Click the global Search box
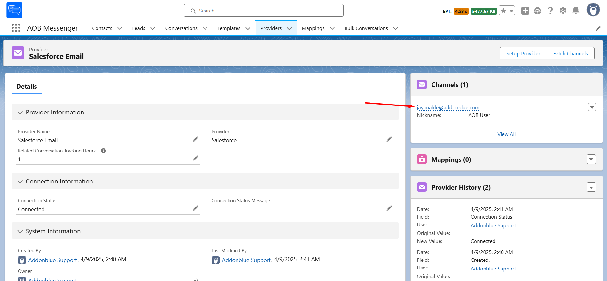Viewport: 607px width, 281px height. (x=264, y=11)
